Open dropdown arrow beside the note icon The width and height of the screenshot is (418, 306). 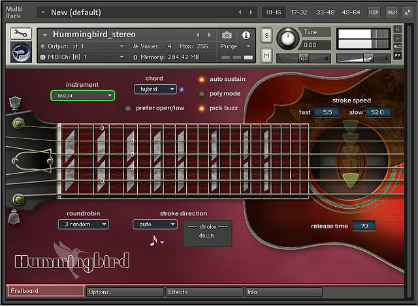[x=162, y=242]
